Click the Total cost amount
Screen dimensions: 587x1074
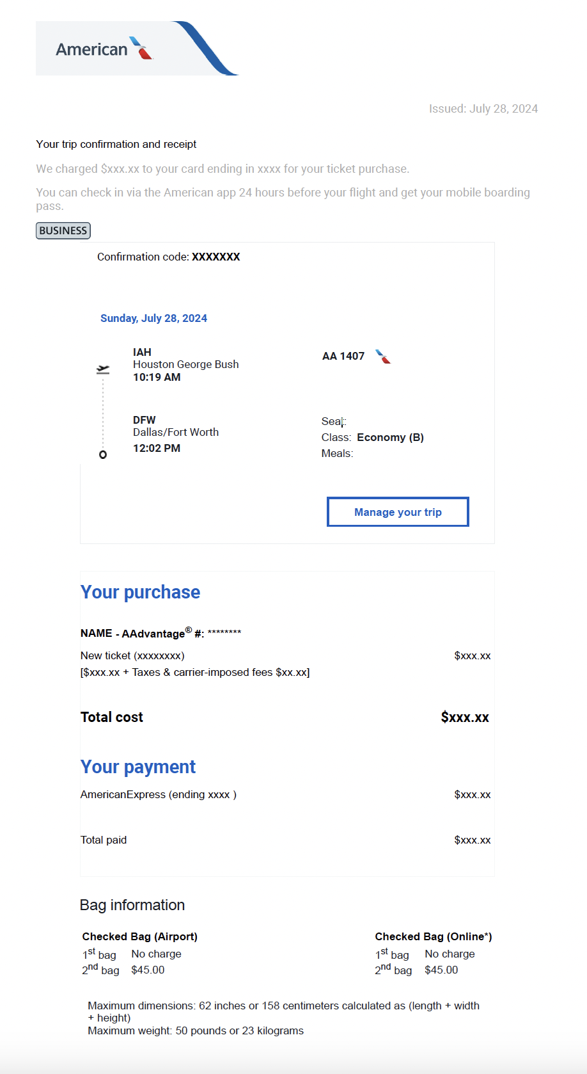click(465, 717)
